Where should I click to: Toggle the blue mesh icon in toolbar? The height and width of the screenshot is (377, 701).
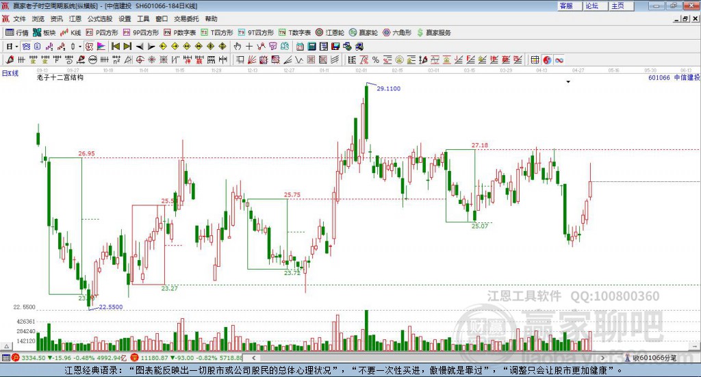coord(26,47)
